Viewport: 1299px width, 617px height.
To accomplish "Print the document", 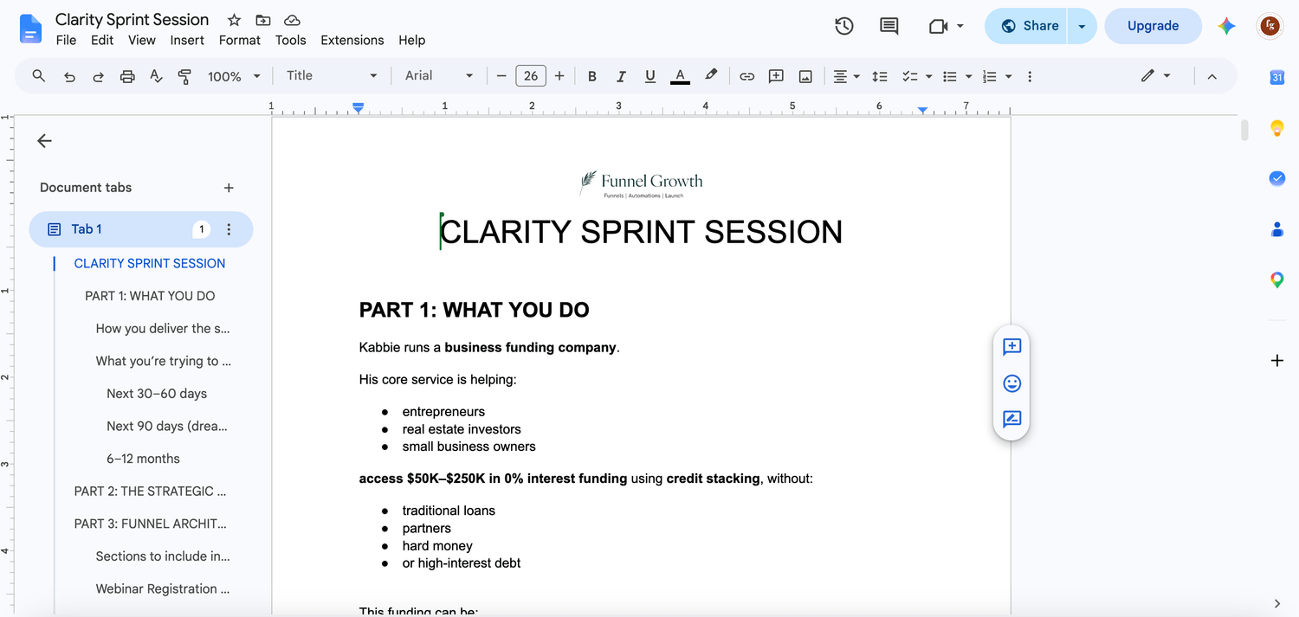I will 127,76.
